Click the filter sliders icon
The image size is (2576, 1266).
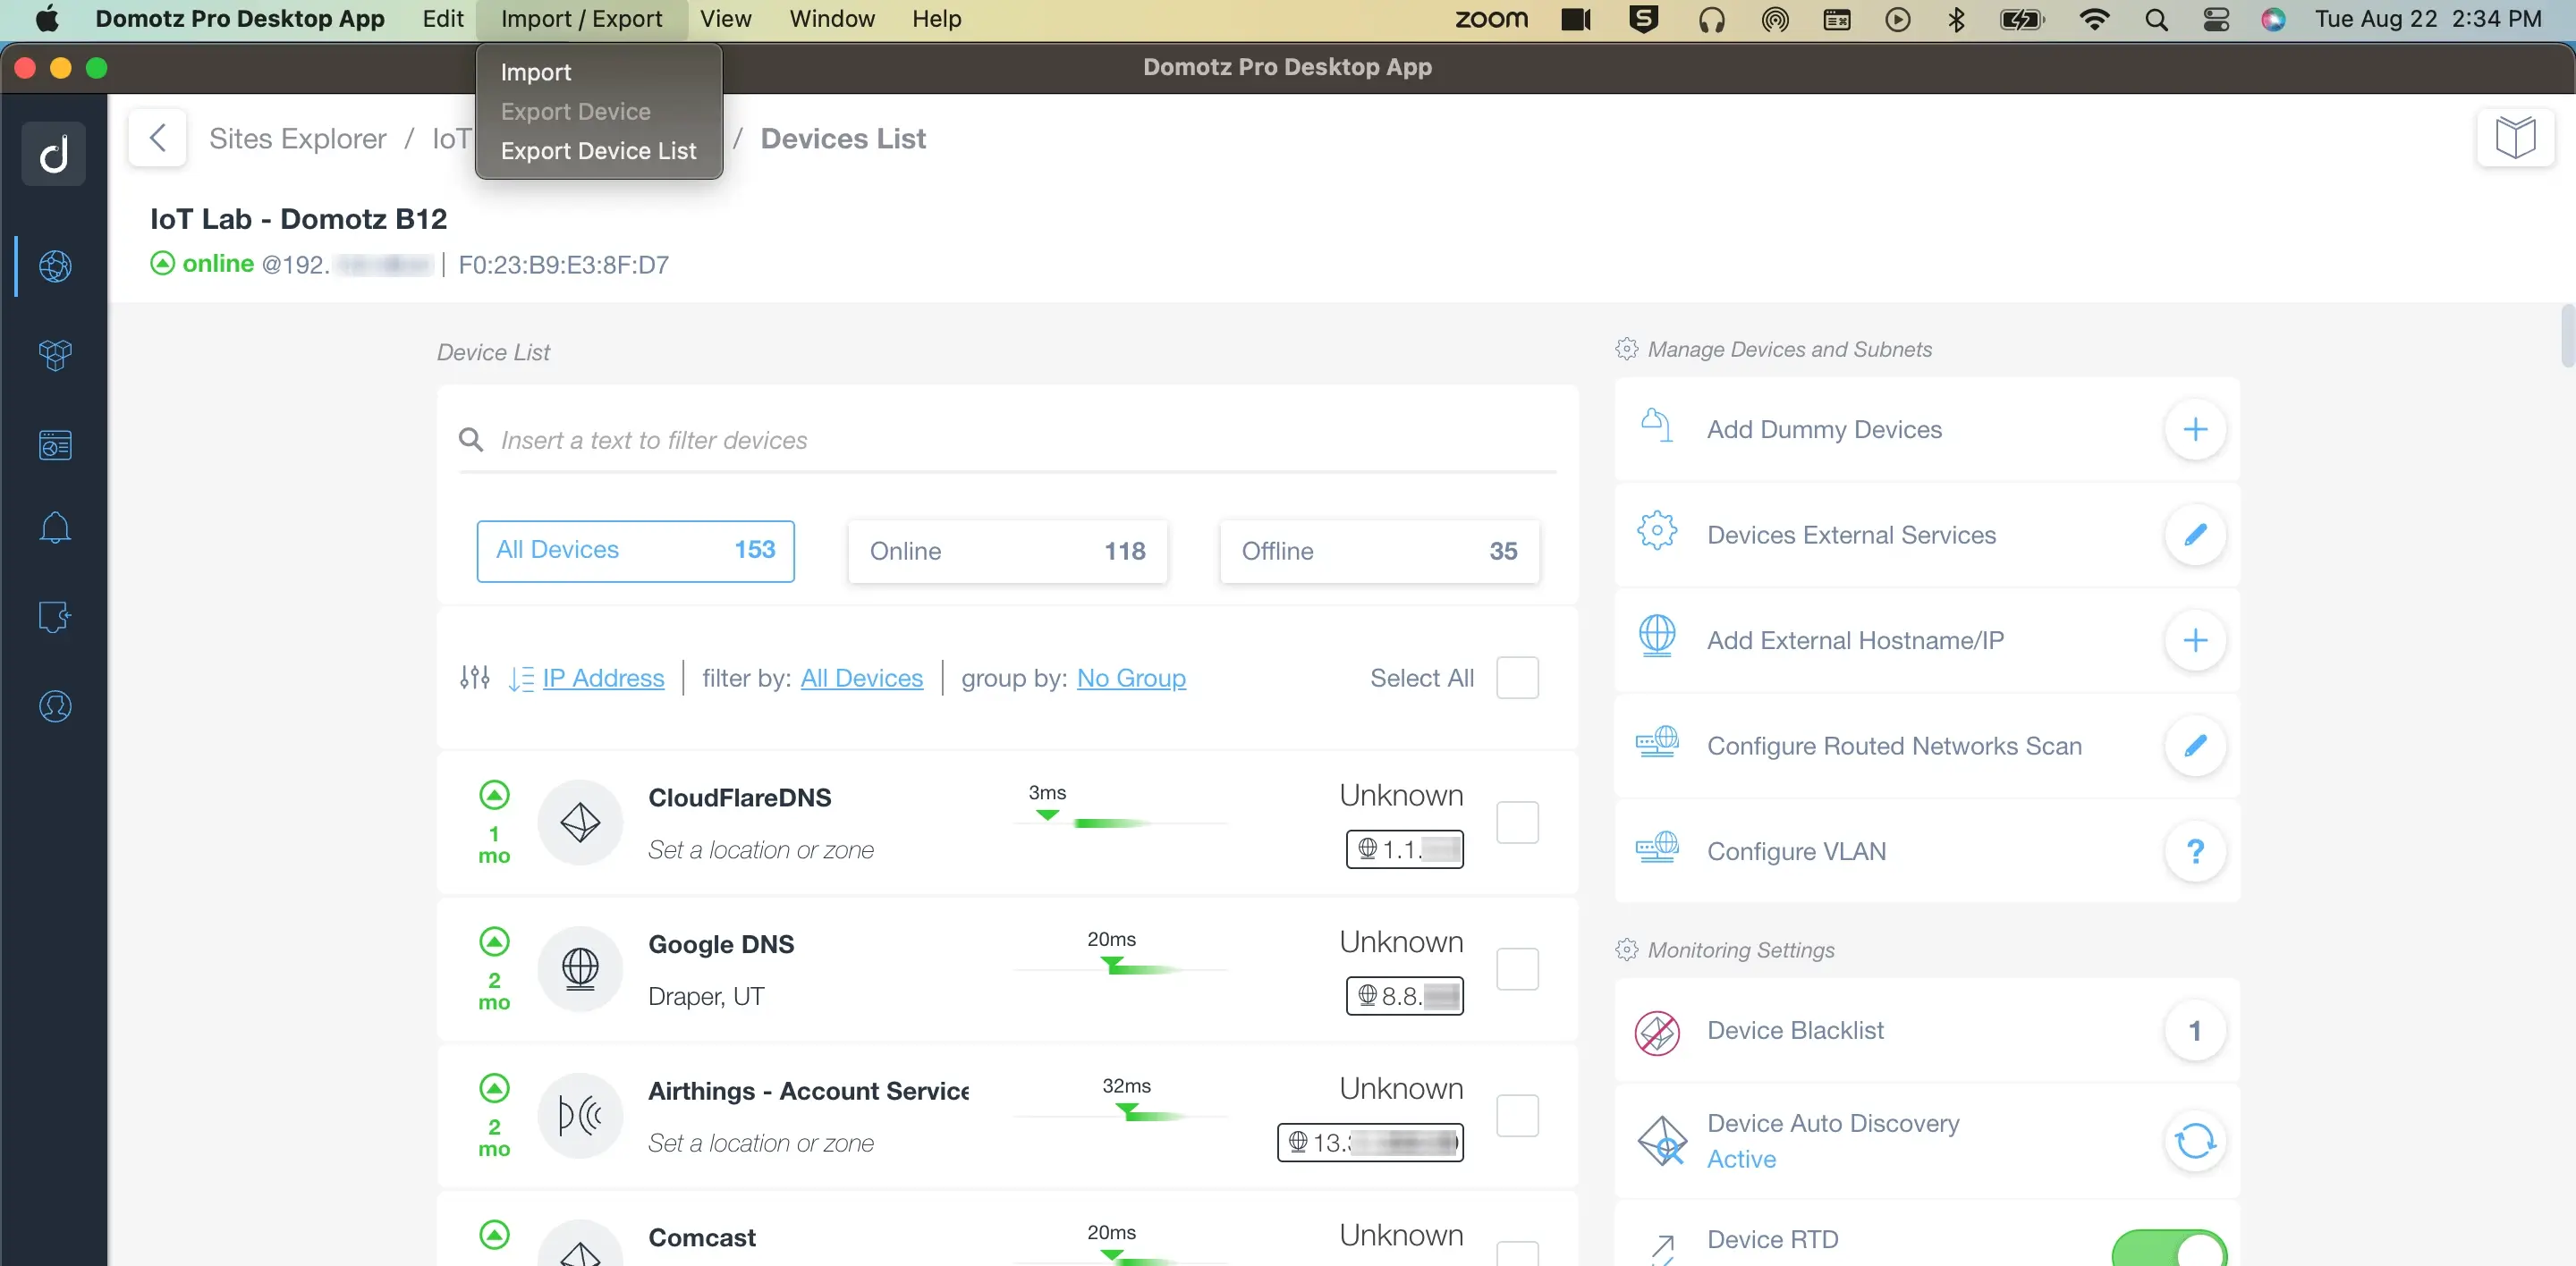[x=474, y=678]
